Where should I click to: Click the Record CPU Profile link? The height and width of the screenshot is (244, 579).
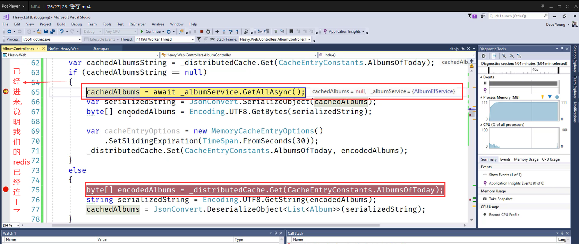pos(504,214)
